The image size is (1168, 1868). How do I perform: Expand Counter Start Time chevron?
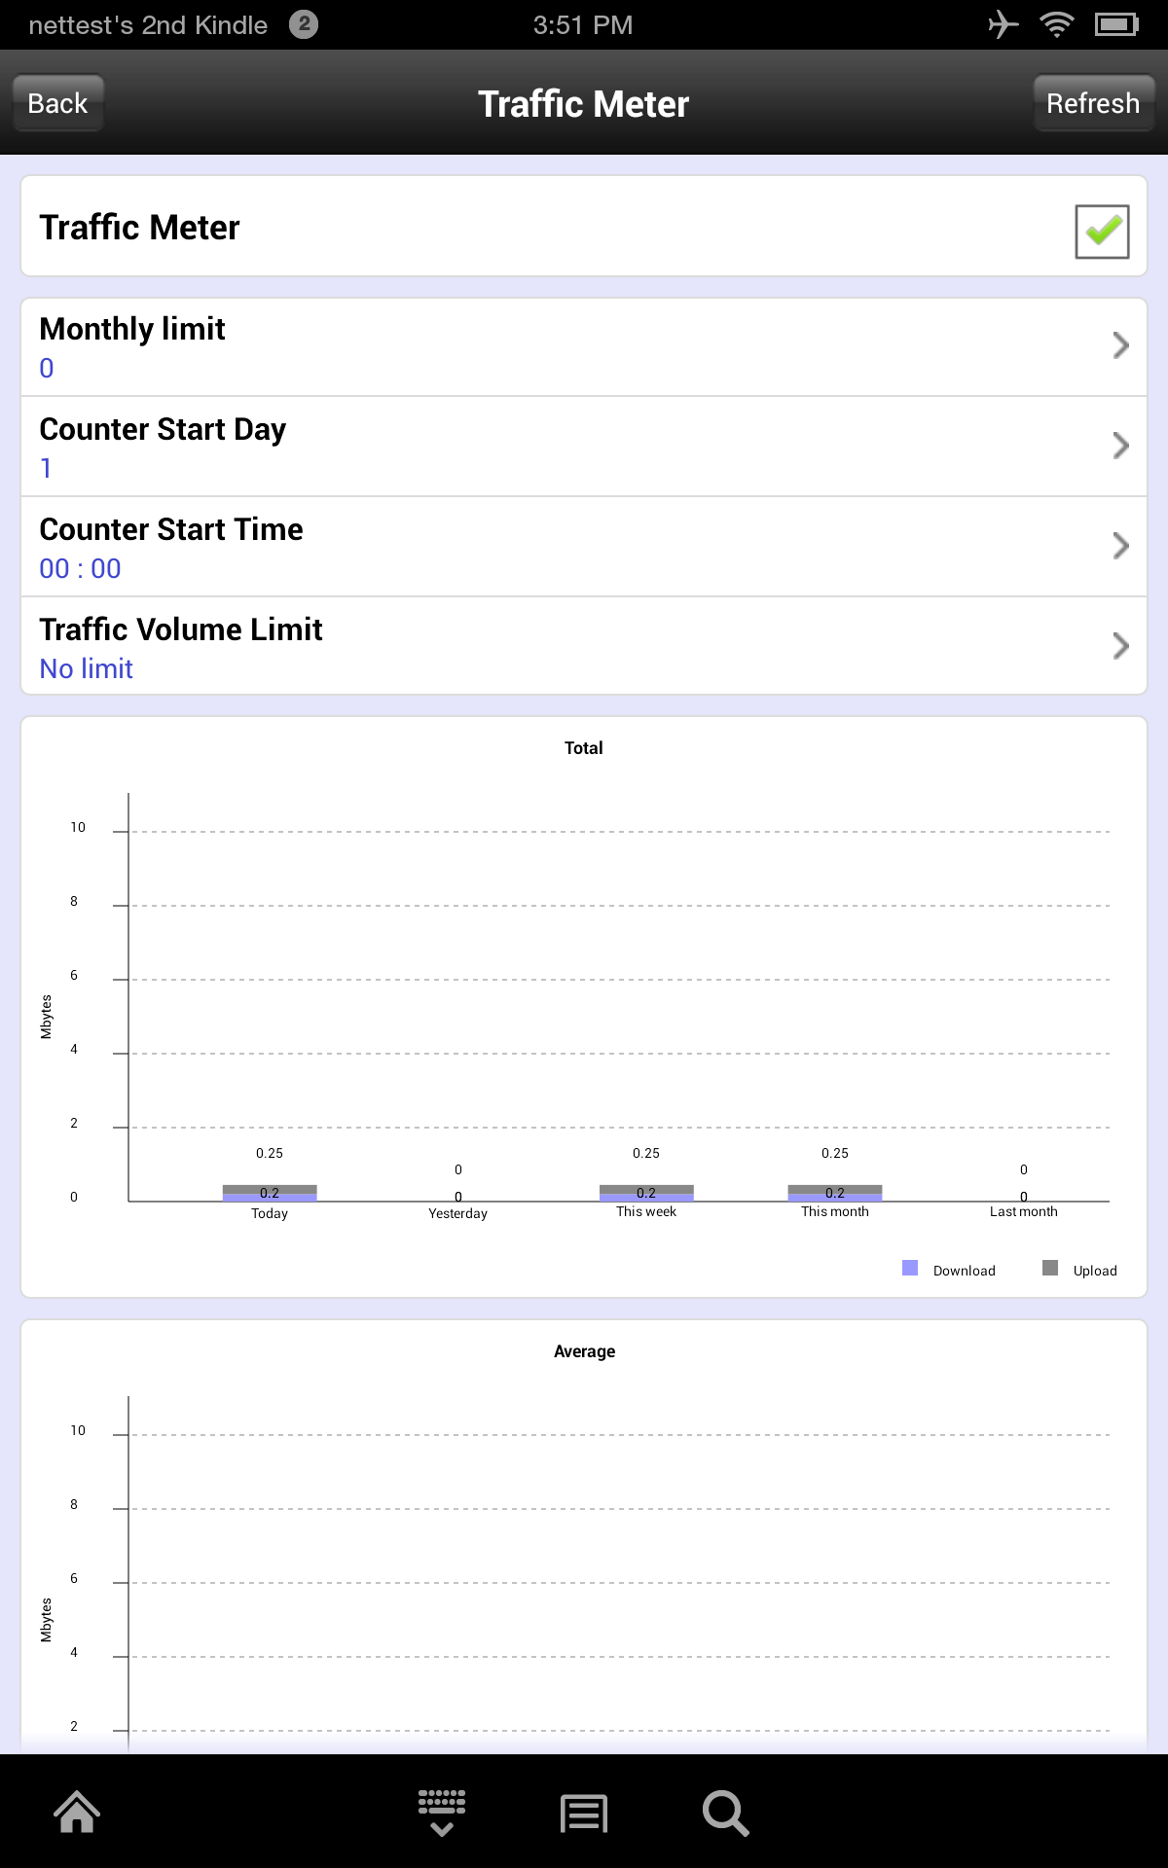[x=1120, y=546]
